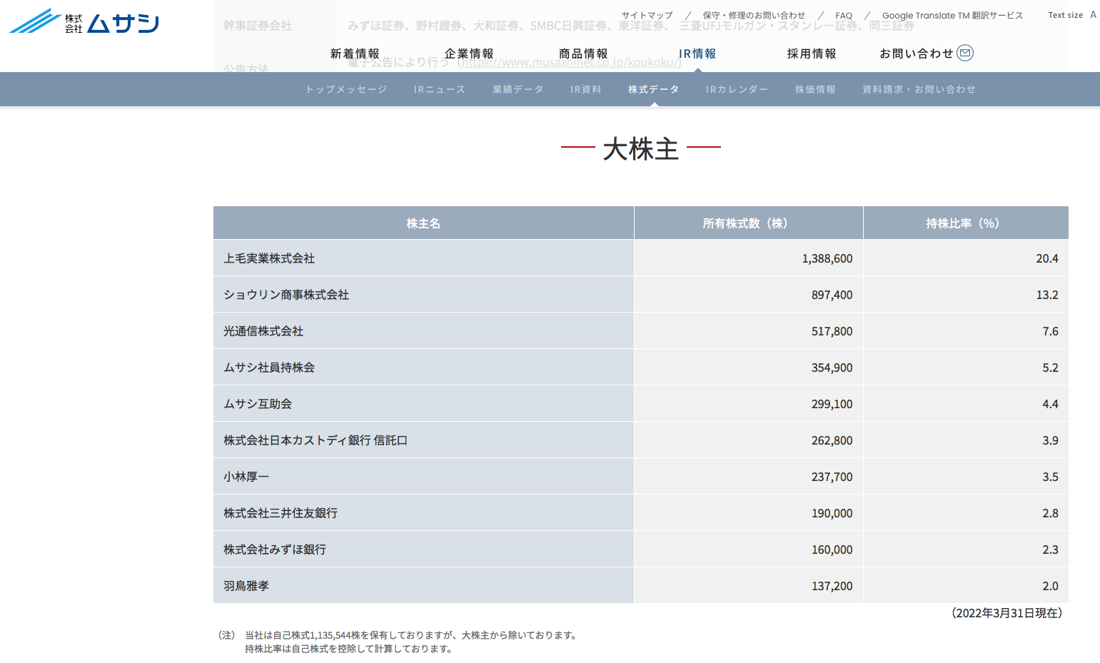Viewport: 1100px width, 663px height.
Task: Click the ownership ratio 3.5
Action: click(x=1050, y=477)
